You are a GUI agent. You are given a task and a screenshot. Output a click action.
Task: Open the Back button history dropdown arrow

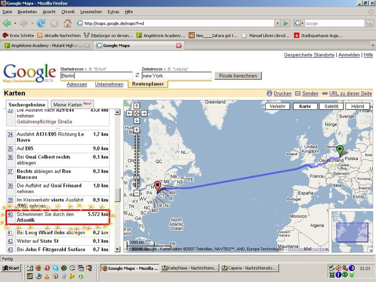tap(15, 23)
